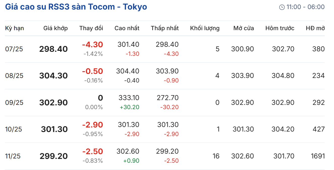Click the Mở cửa column header
This screenshot has width=334, height=170.
pos(243,28)
